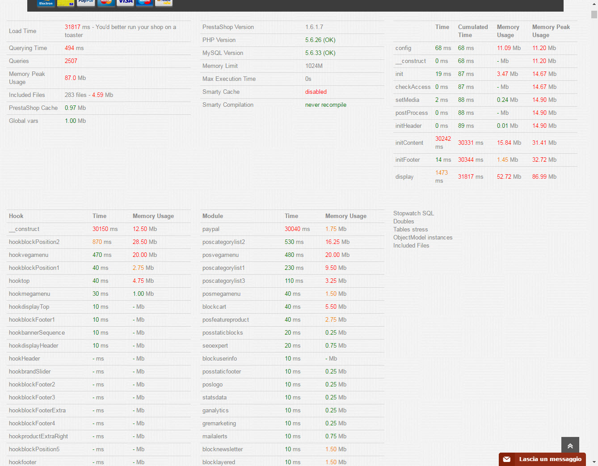
Task: Jump to Included Files section
Action: pyautogui.click(x=411, y=246)
